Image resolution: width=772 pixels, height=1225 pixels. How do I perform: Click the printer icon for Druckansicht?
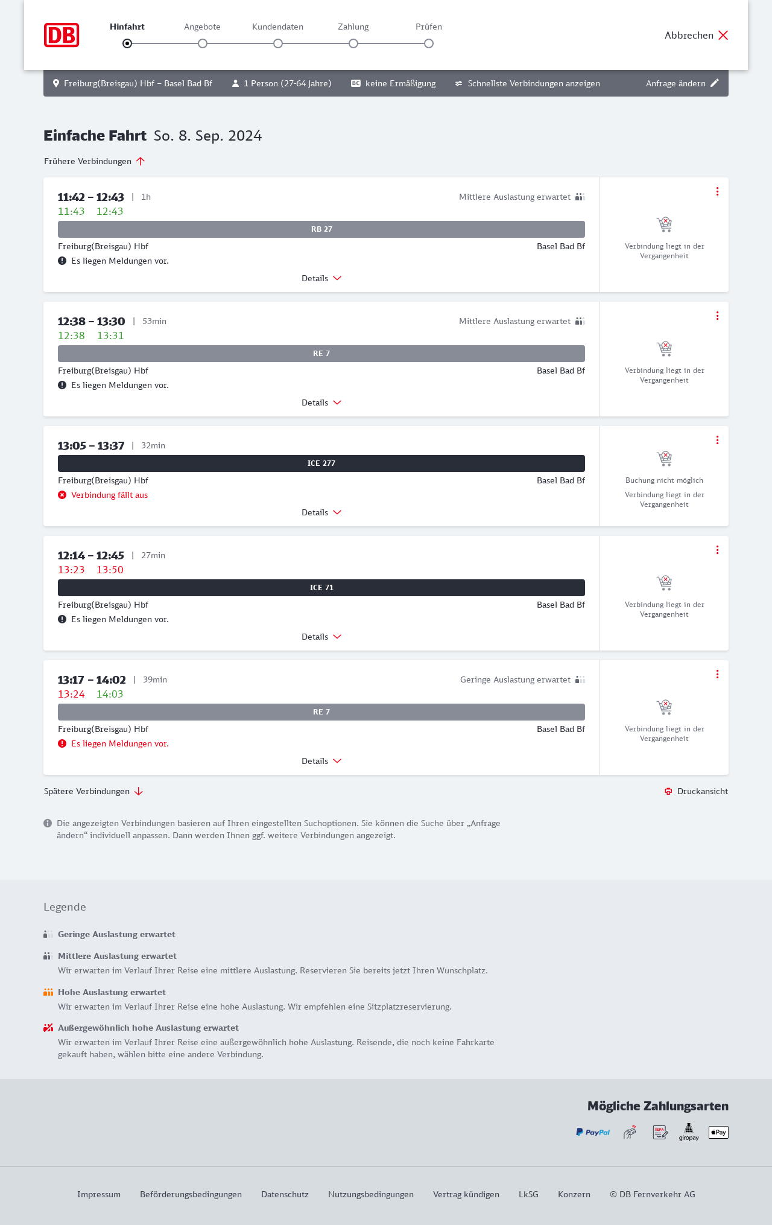coord(668,791)
